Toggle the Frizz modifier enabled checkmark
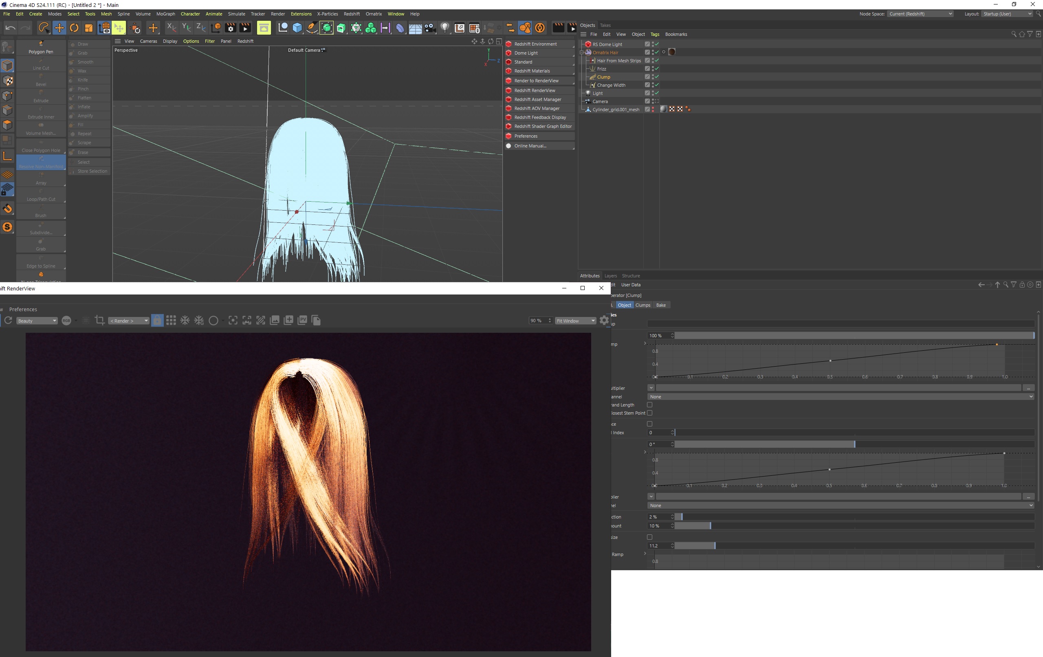1043x657 pixels. coord(657,68)
